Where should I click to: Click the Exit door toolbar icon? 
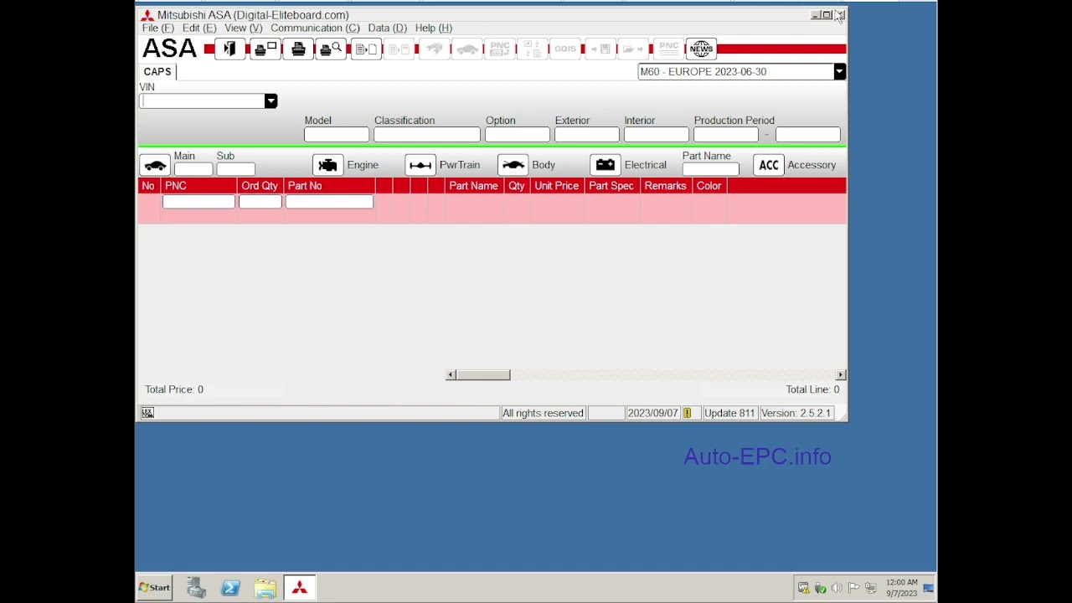coord(230,49)
